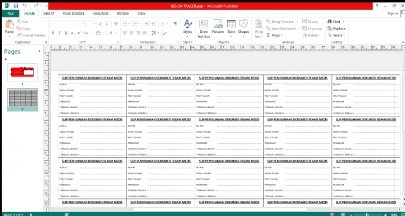Viewport: 405px width, 216px height.
Task: Collapse the ribbon with the arrow
Action: point(402,42)
